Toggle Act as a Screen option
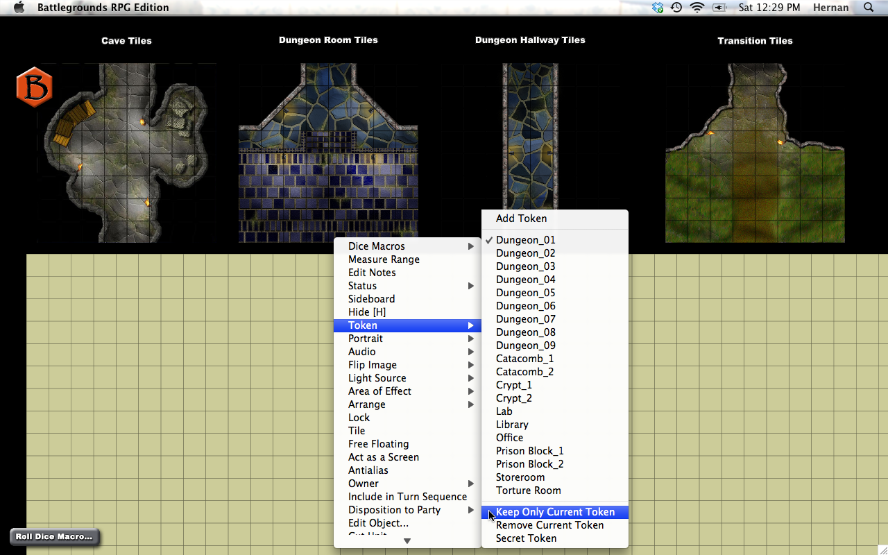 (x=407, y=457)
